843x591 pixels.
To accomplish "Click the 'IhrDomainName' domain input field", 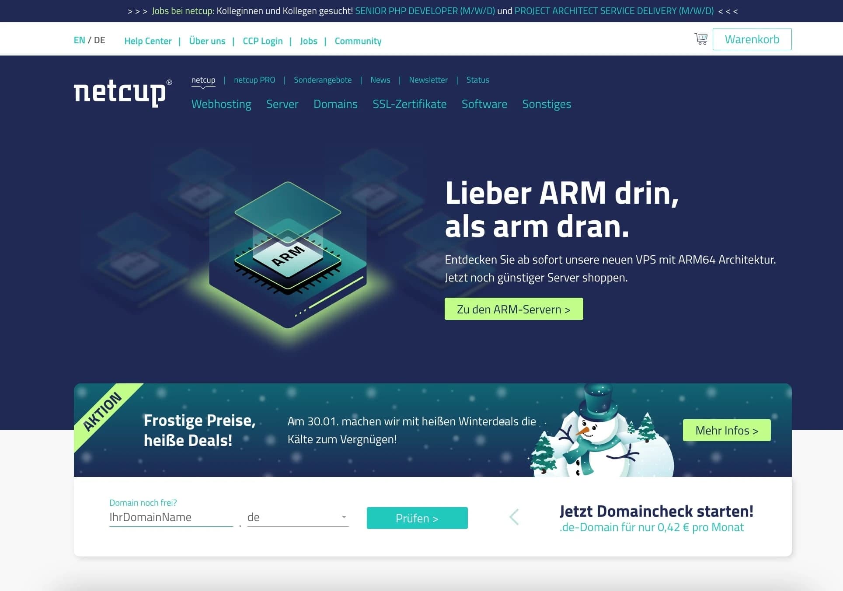I will pos(171,518).
